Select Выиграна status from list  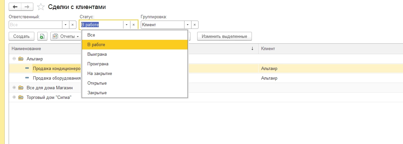(97, 54)
